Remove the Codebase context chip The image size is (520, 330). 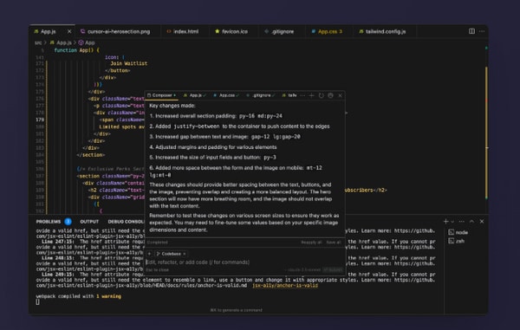(185, 254)
